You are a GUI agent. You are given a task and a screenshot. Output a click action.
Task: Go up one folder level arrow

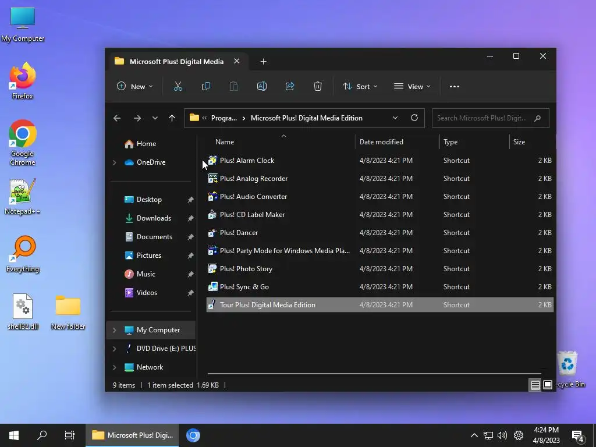point(172,118)
